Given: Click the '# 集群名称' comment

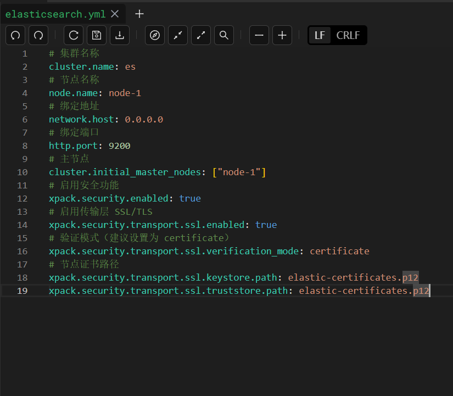Looking at the screenshot, I should click(74, 53).
